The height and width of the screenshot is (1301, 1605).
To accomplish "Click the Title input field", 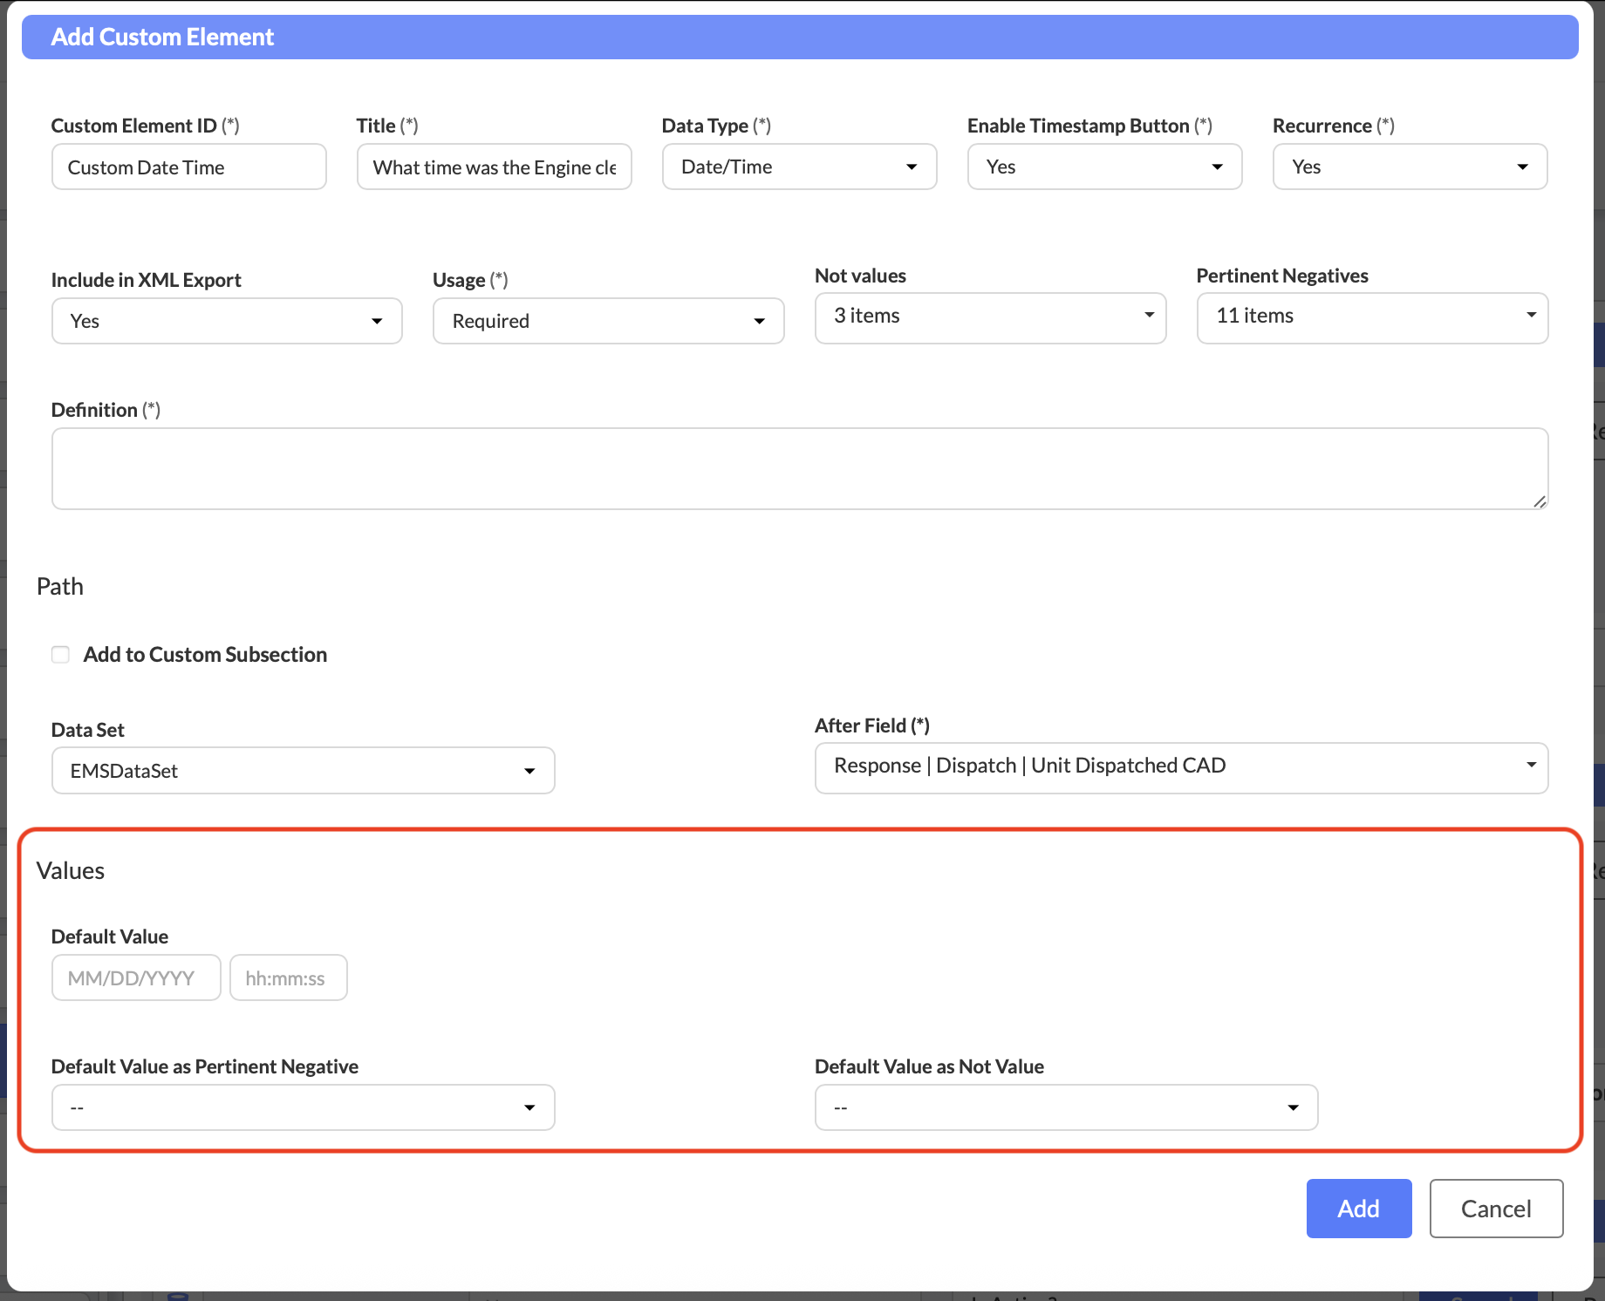I will [x=494, y=167].
